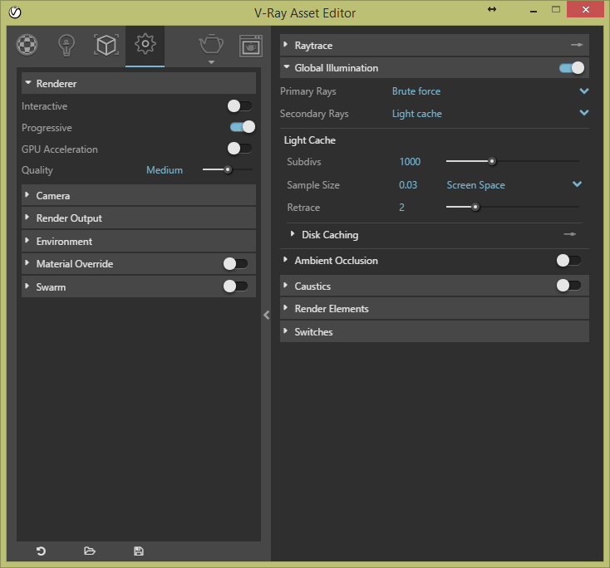Disable the Global Illumination toggle

click(572, 67)
